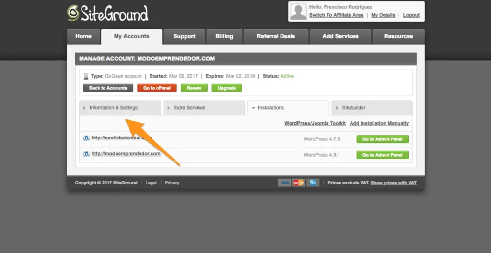This screenshot has height=253, width=491.
Task: Open the Billing tab
Action: [224, 36]
